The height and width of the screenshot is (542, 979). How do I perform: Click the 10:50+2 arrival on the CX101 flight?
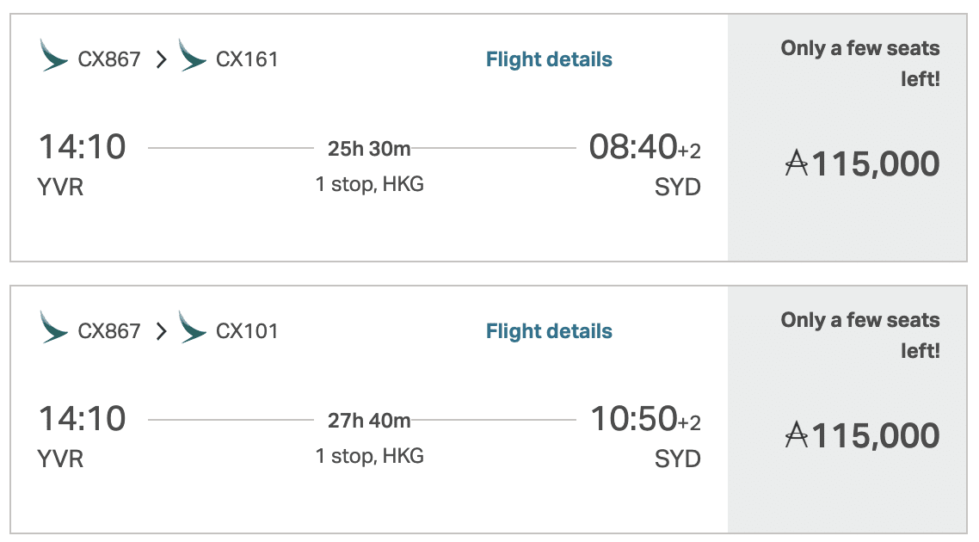point(645,419)
